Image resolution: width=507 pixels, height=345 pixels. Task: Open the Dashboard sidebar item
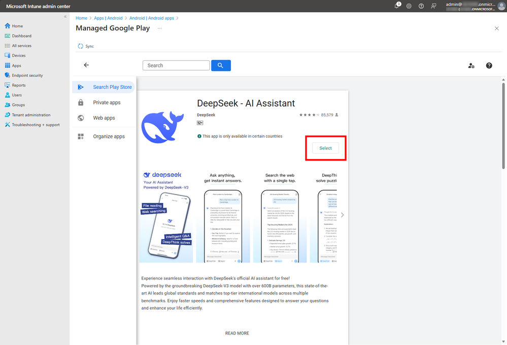point(18,36)
